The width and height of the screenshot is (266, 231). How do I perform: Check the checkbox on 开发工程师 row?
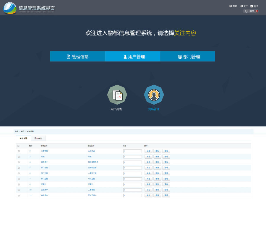click(19, 195)
